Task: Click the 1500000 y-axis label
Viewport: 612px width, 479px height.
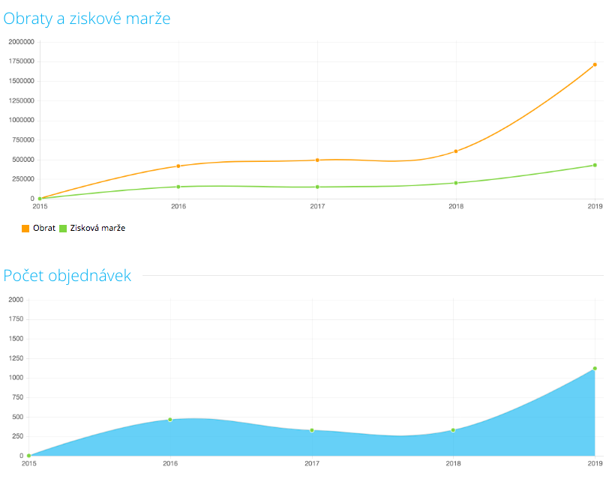Action: click(x=22, y=81)
